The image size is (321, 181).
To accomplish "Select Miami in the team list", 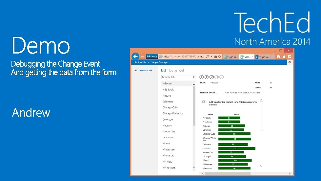I will (177, 144).
